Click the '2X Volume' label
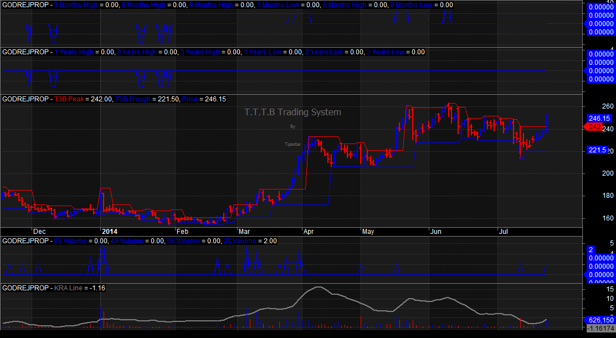616x338 pixels. 240,242
